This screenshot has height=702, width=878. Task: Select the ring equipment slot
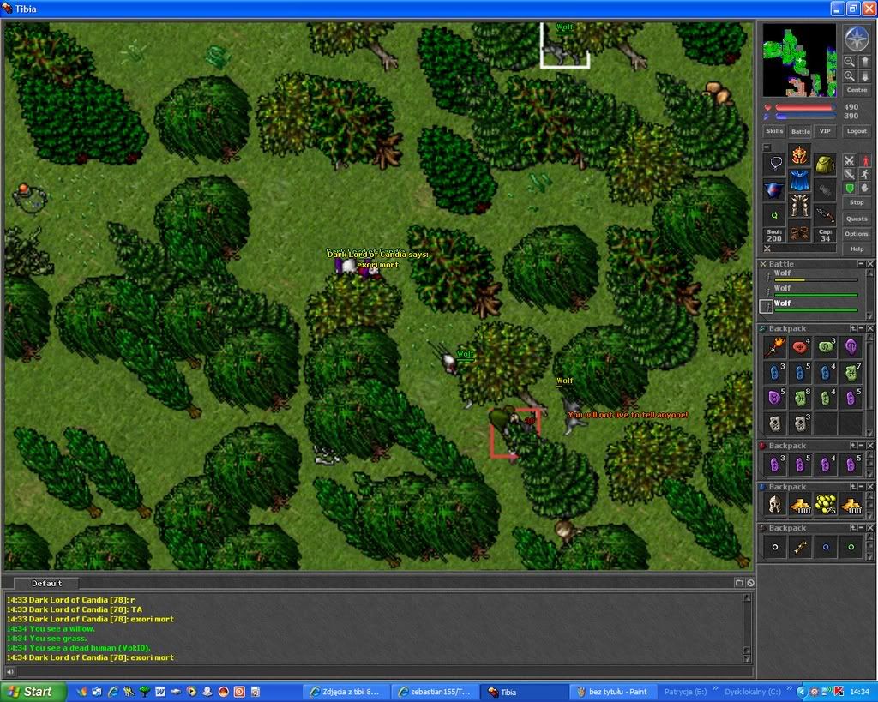click(x=775, y=214)
